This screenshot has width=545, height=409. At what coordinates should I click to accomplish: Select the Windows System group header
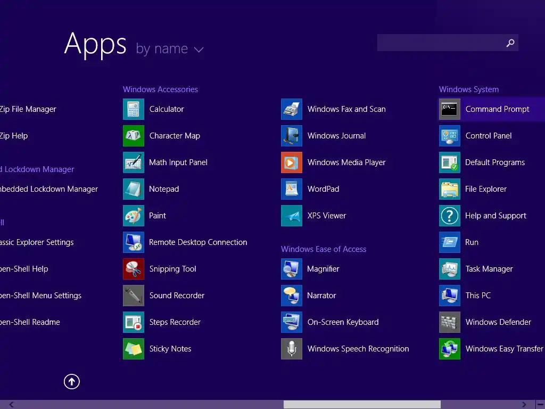[469, 89]
